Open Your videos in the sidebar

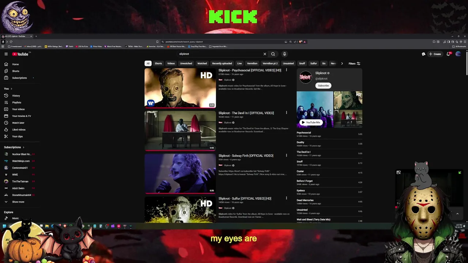(18, 109)
